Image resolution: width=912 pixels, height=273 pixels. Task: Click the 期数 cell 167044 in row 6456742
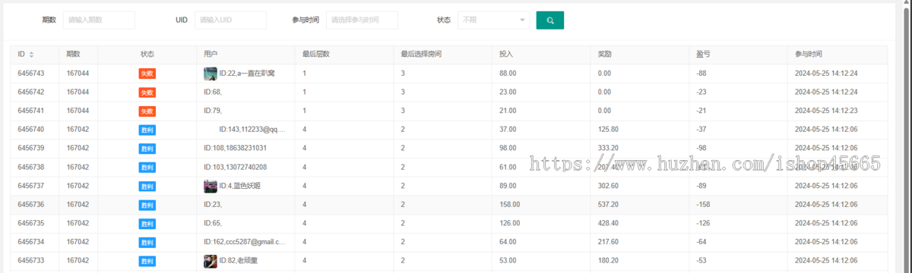pyautogui.click(x=78, y=93)
